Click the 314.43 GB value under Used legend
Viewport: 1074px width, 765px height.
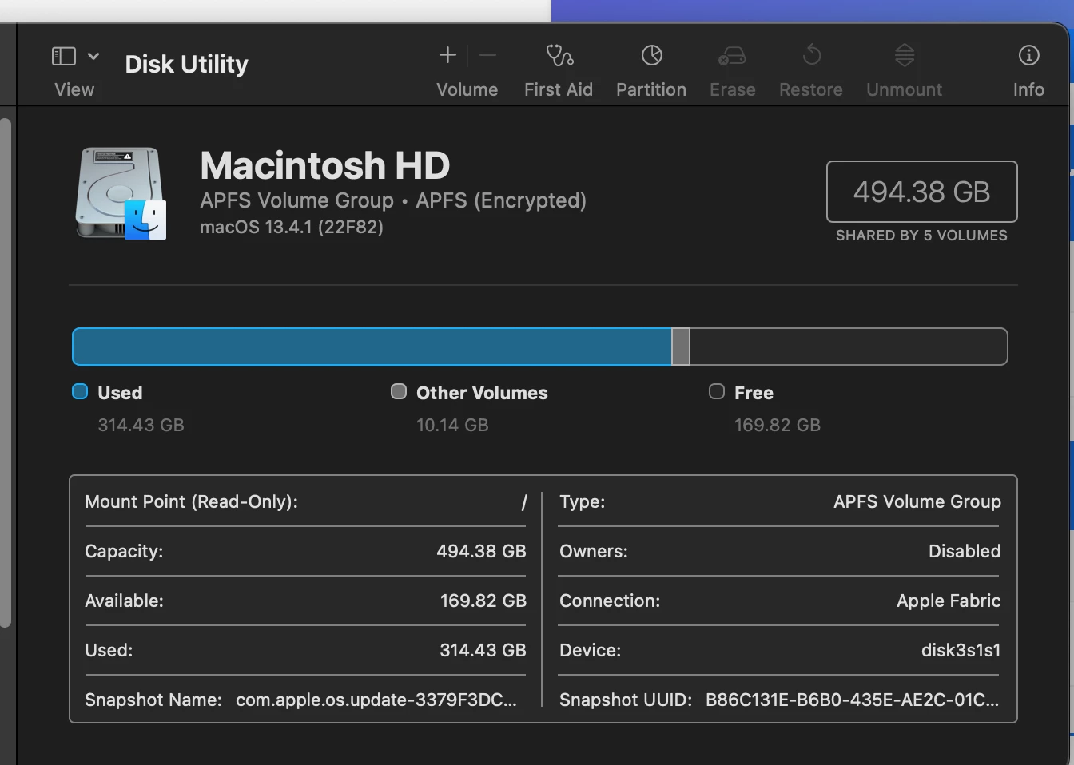(141, 425)
